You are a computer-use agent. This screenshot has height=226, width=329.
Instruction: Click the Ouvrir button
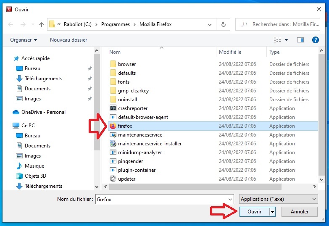(x=254, y=212)
